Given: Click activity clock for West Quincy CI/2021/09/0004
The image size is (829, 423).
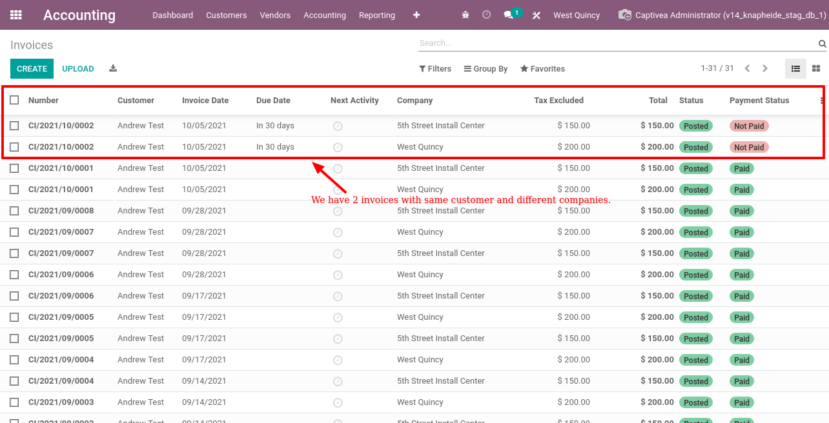Looking at the screenshot, I should (x=338, y=360).
